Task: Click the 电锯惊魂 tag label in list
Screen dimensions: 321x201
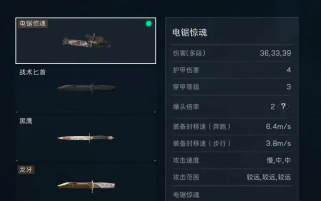Action: pos(33,24)
